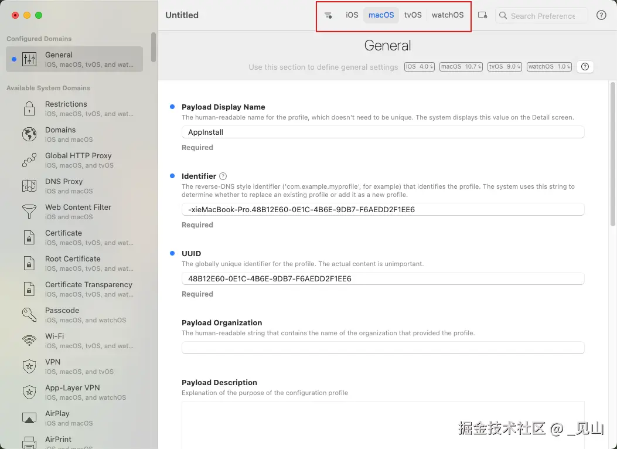The width and height of the screenshot is (617, 449).
Task: Open the Wi-Fi domain row
Action: click(74, 341)
